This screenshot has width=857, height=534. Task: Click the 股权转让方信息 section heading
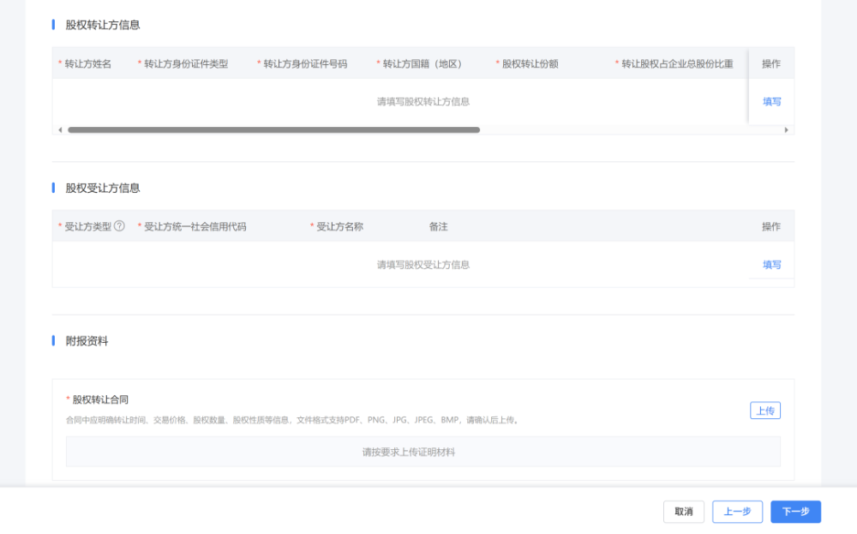pos(103,25)
